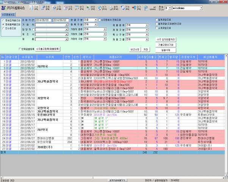Run the 조회 (F5) search toolbar icon

point(34,8)
